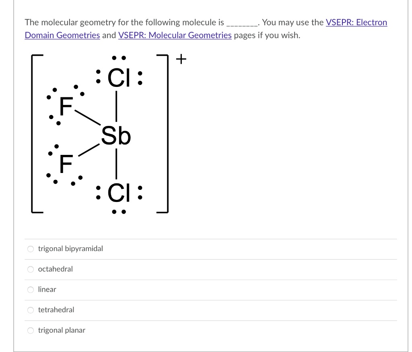Open the VSEPR: Molecular Geometries page
The image size is (412, 352).
[174, 35]
